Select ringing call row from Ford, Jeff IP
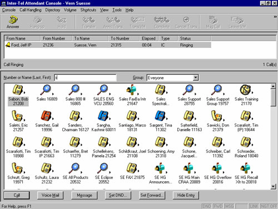278x209 pixels. point(107,45)
